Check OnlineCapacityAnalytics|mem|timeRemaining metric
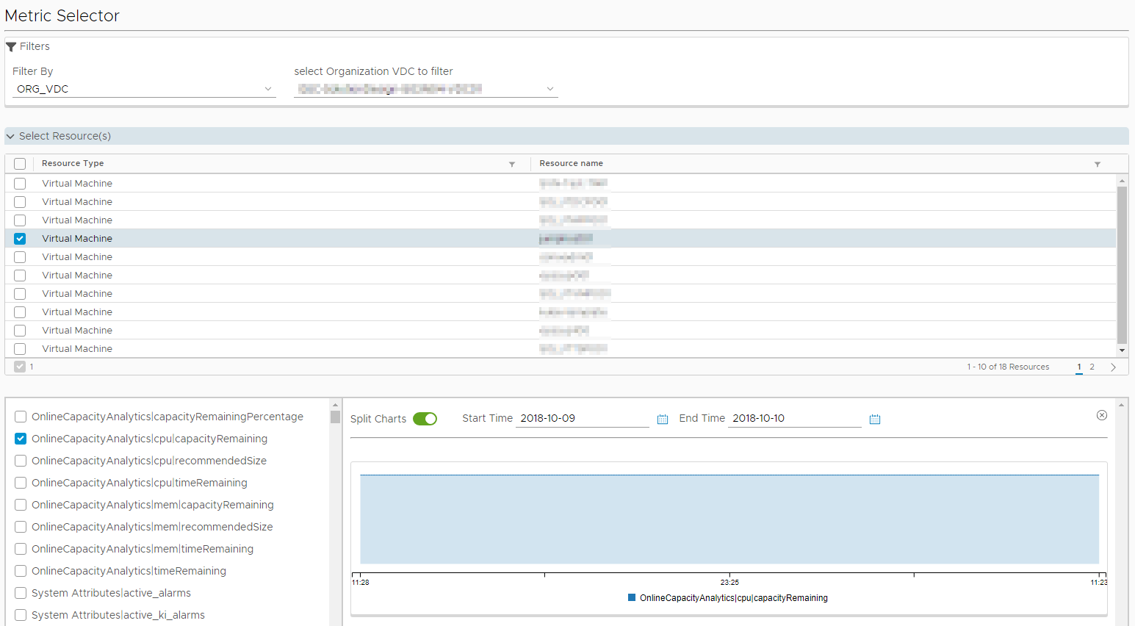The width and height of the screenshot is (1135, 626). pos(21,549)
